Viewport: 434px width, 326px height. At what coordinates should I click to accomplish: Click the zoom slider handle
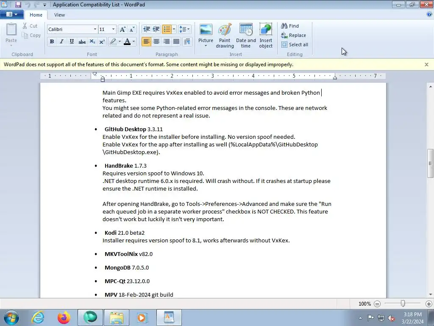[403, 304]
